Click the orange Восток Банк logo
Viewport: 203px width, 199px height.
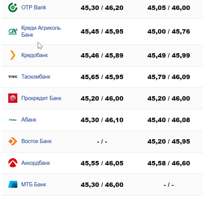tap(13, 141)
